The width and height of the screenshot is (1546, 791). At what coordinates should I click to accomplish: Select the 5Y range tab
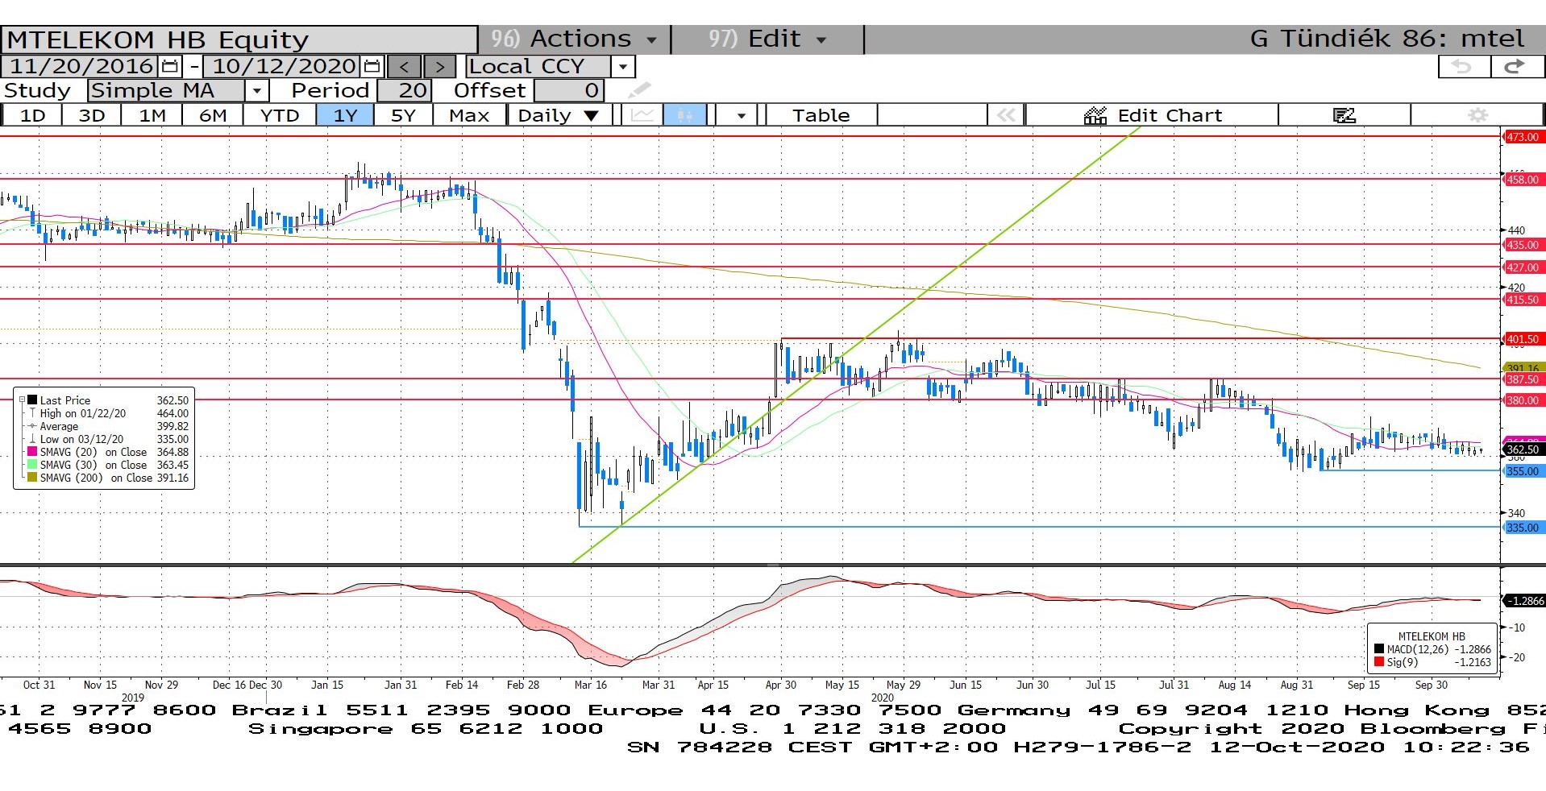[403, 115]
